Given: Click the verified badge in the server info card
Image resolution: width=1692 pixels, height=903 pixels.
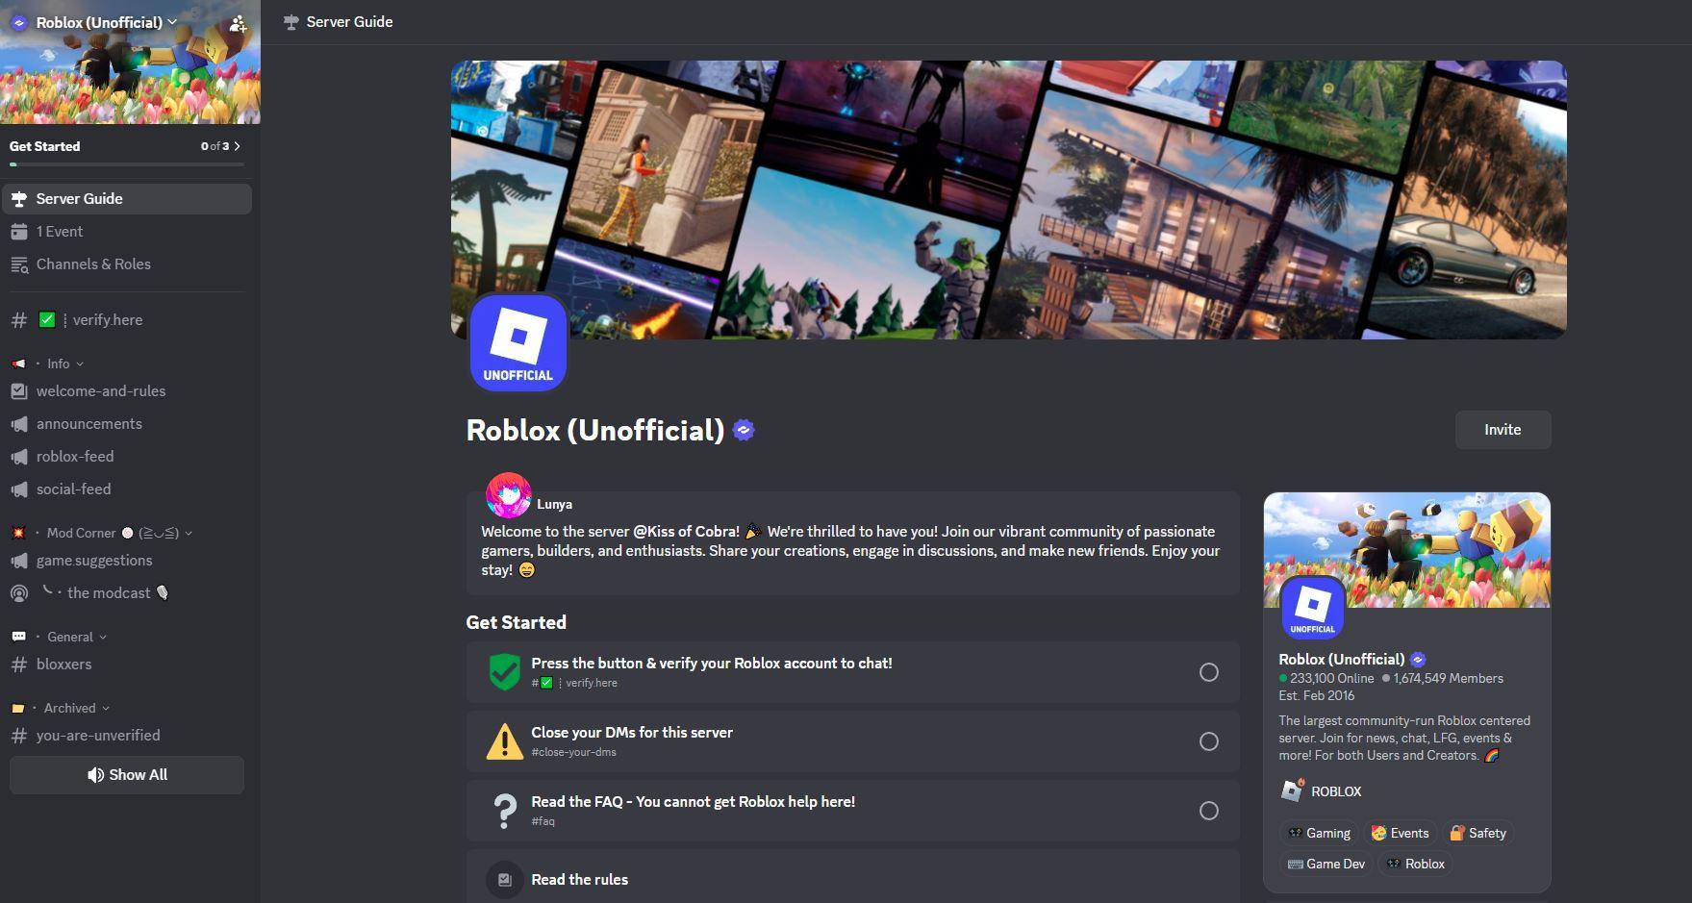Looking at the screenshot, I should (x=1418, y=660).
